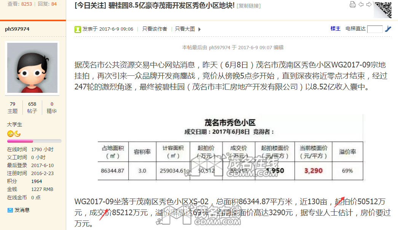
Task: Click the 复制链接 link
Action: tap(248, 6)
